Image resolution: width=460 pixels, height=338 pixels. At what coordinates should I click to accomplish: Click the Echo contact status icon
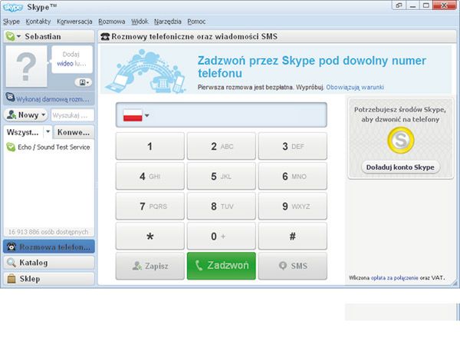tap(11, 147)
